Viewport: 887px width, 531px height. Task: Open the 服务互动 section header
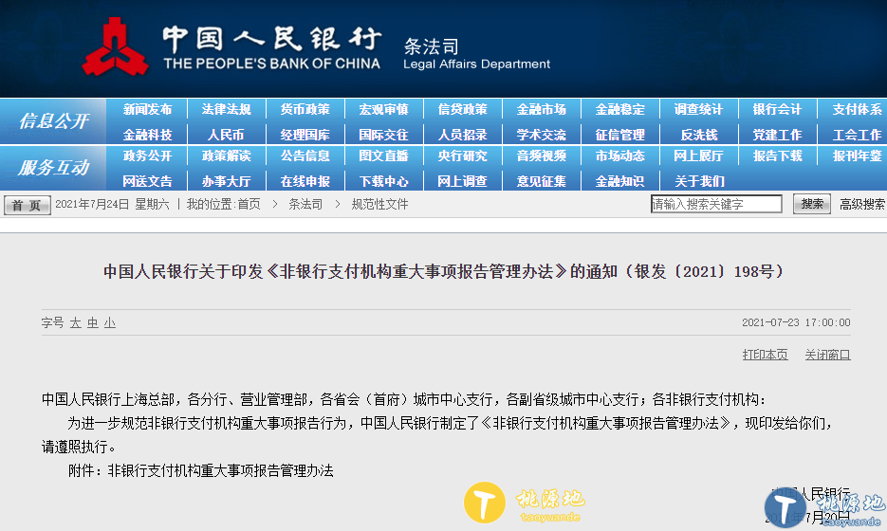tap(53, 168)
